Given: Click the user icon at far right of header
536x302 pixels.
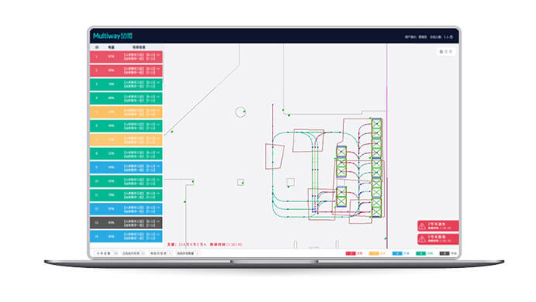Looking at the screenshot, I should tap(452, 37).
